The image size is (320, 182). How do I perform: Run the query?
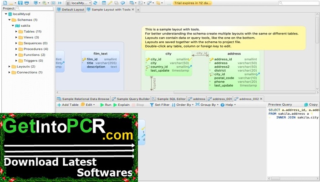point(106,105)
